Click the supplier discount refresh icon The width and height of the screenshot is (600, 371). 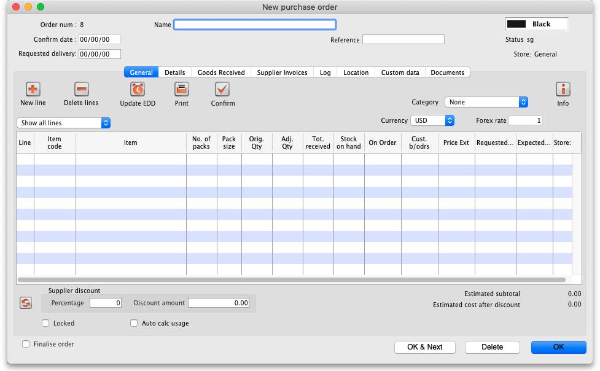click(x=26, y=303)
